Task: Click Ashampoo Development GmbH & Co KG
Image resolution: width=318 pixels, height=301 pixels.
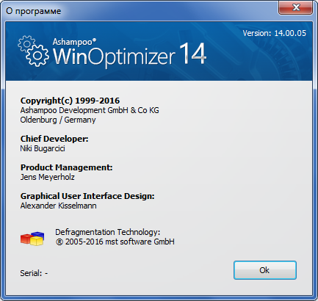Action: tap(90, 110)
